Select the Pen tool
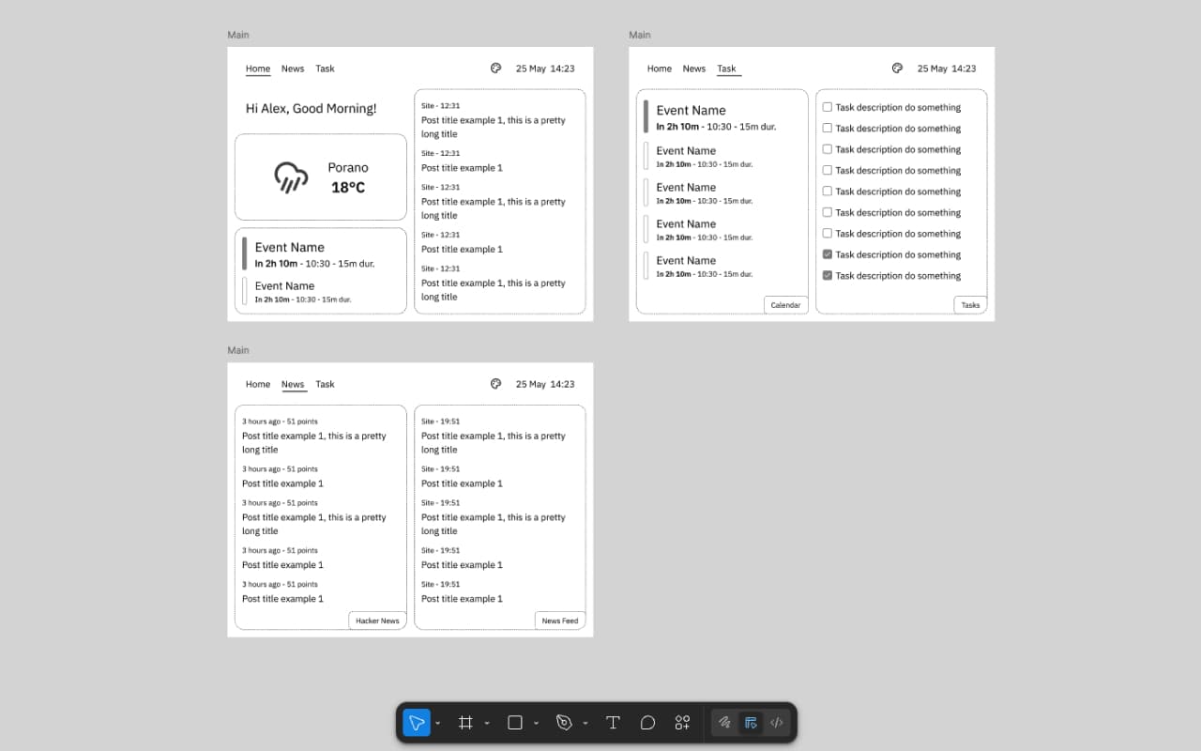 tap(564, 723)
